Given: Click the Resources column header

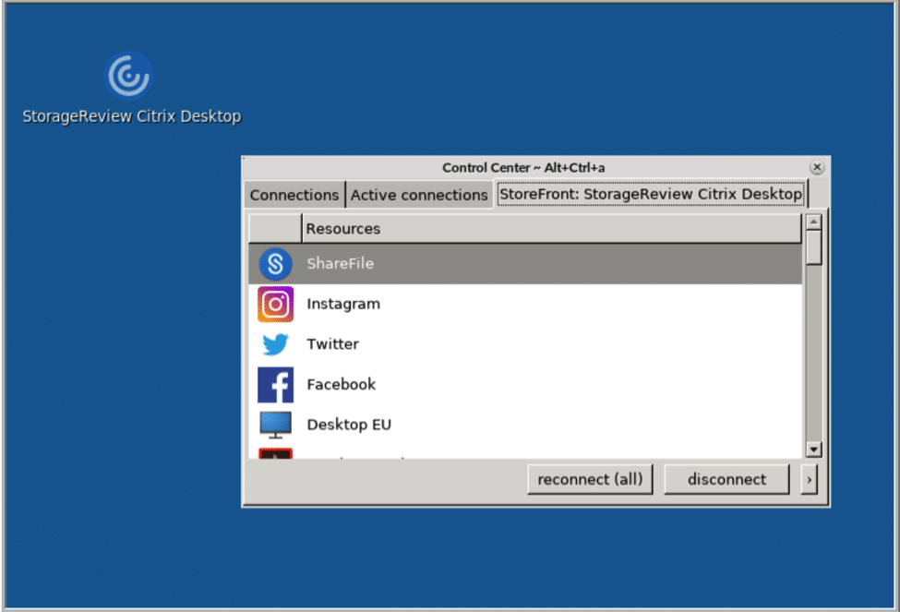Looking at the screenshot, I should pyautogui.click(x=551, y=229).
